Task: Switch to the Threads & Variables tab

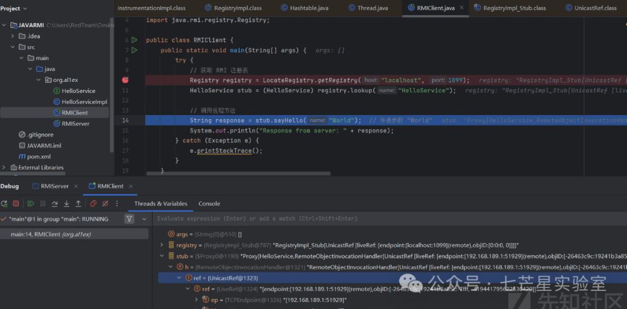Action: (x=161, y=203)
